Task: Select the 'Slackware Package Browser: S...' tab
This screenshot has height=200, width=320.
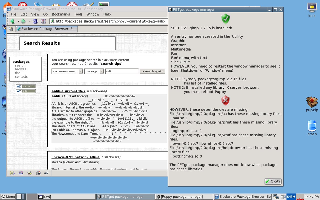Action: [x=47, y=29]
